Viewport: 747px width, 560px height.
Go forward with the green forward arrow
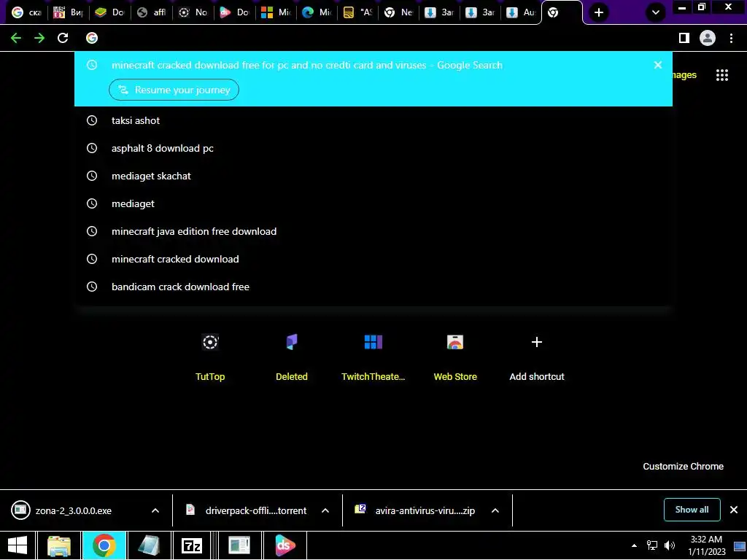pos(39,38)
